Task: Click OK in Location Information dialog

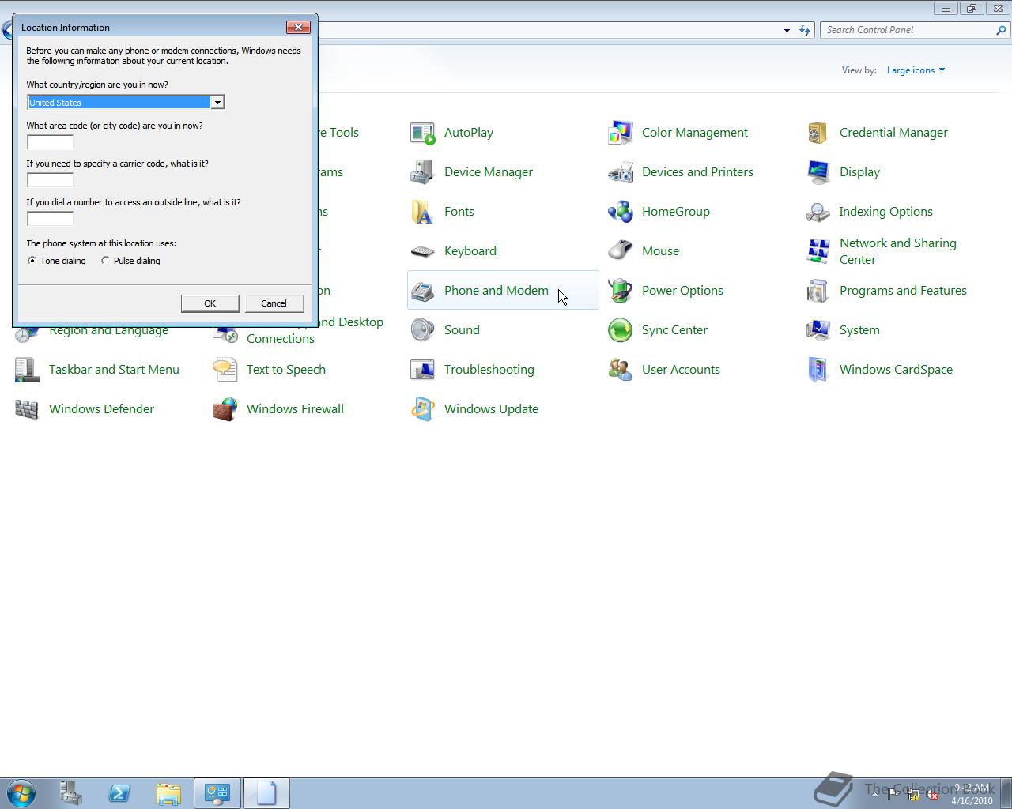Action: (210, 303)
